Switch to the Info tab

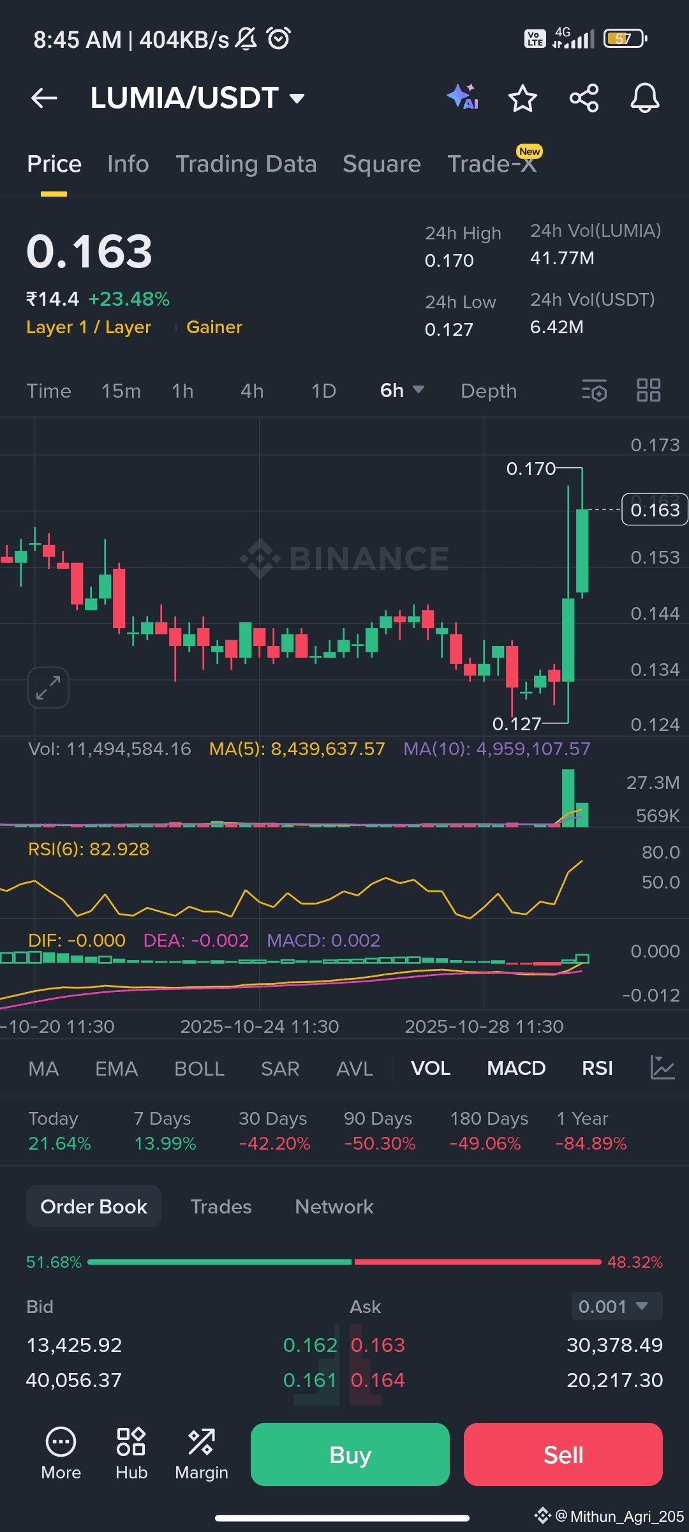click(128, 164)
